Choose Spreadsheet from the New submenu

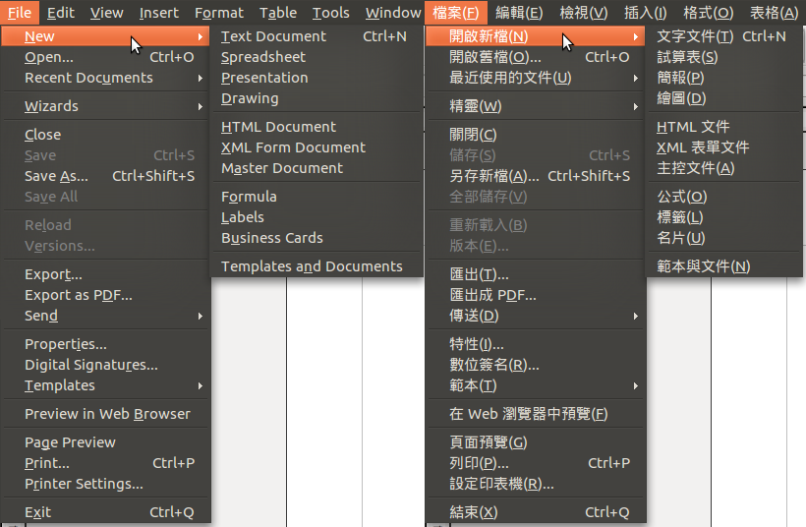[x=262, y=57]
